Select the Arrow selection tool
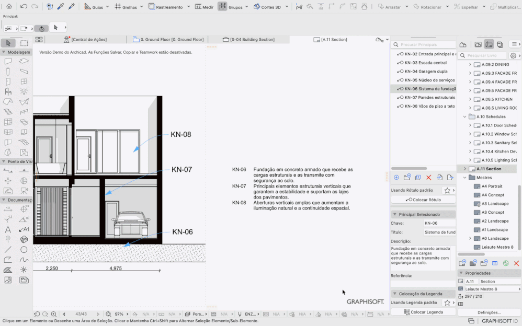The width and height of the screenshot is (522, 326). [8, 43]
